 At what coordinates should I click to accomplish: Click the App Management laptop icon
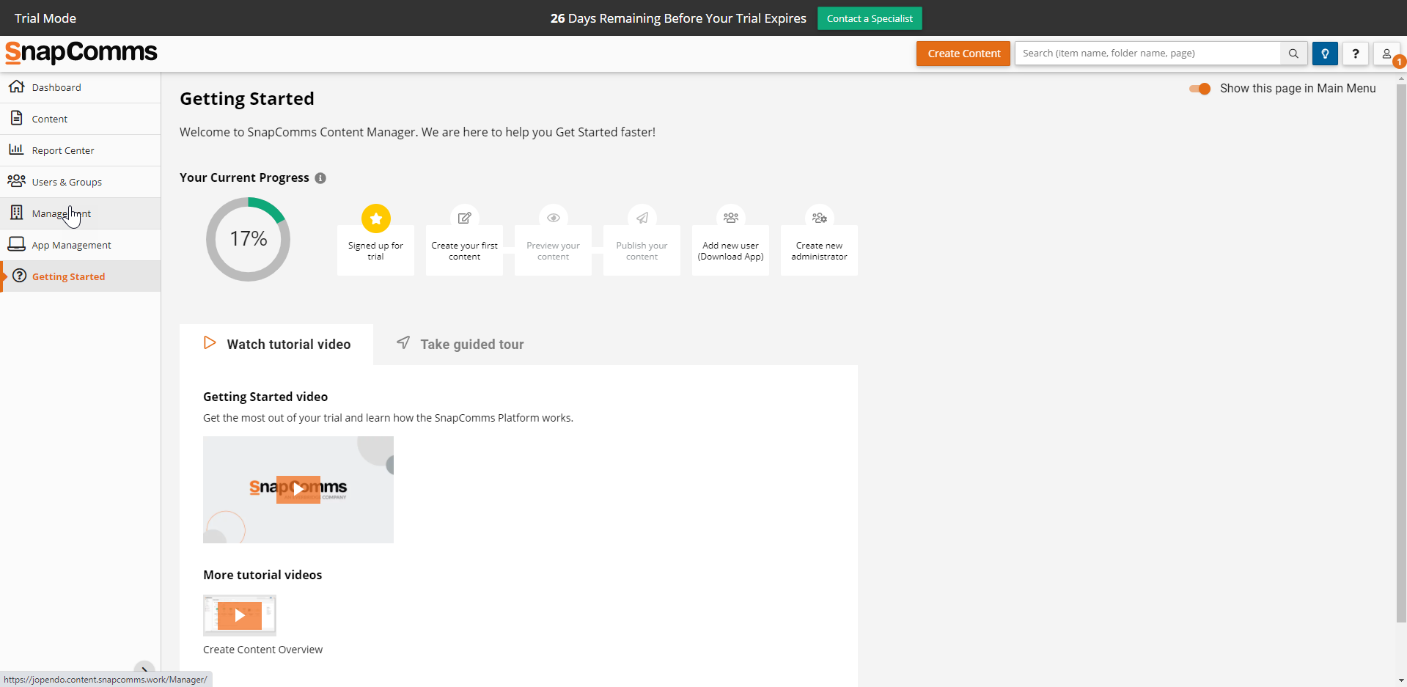[x=16, y=244]
